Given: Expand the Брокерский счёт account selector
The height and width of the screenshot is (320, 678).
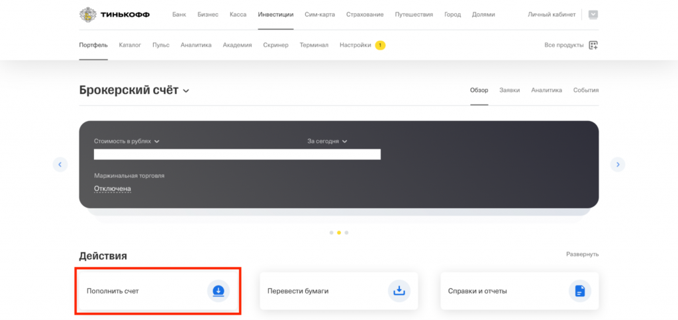Looking at the screenshot, I should (186, 91).
